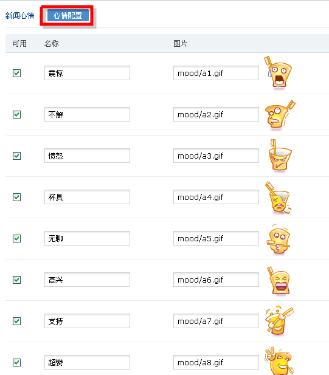Click the confused 不解 mood emoticon image
This screenshot has width=329, height=375.
pos(280,115)
